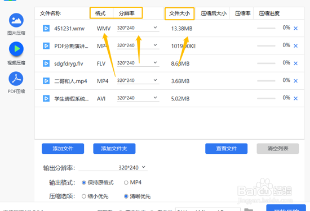This screenshot has height=211, width=310.
Task: Select the file name 二哥和人.mp4
Action: point(70,81)
